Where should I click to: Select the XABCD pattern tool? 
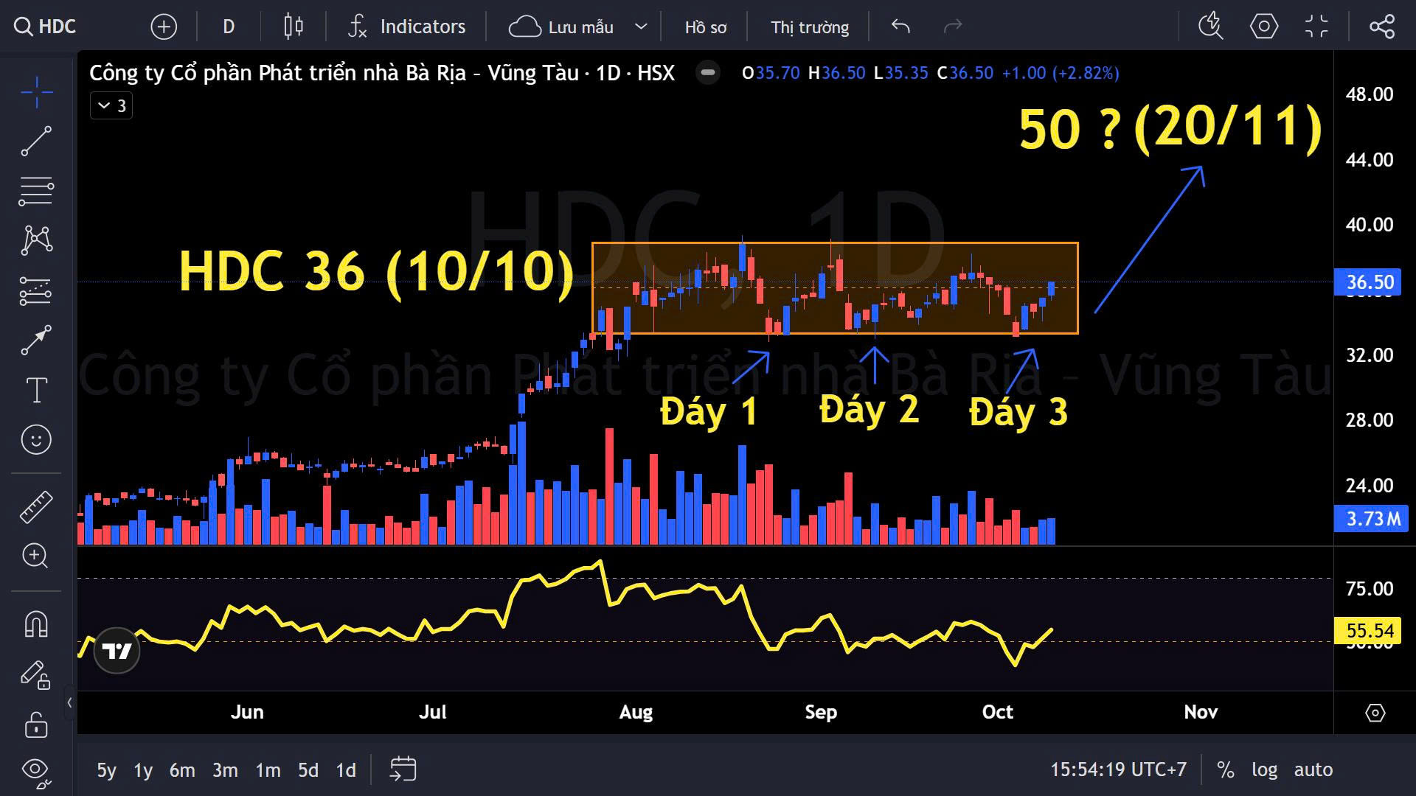36,240
